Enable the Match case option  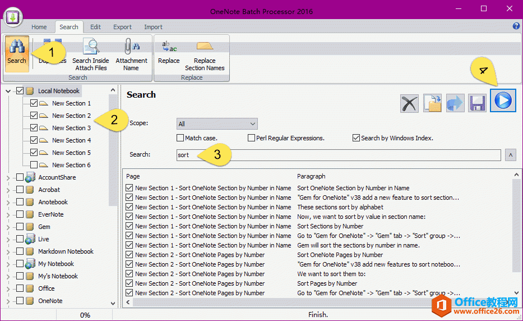[x=180, y=138]
